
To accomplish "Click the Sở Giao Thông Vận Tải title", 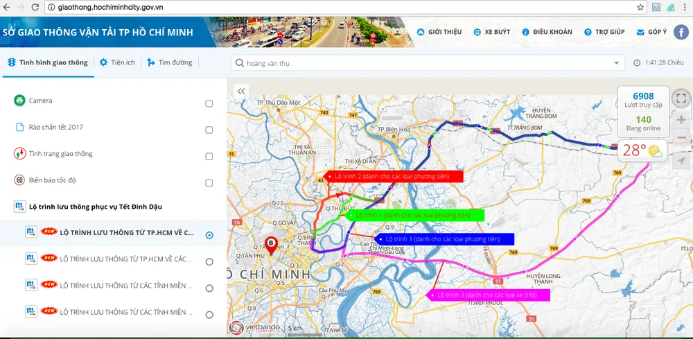I will [x=98, y=33].
